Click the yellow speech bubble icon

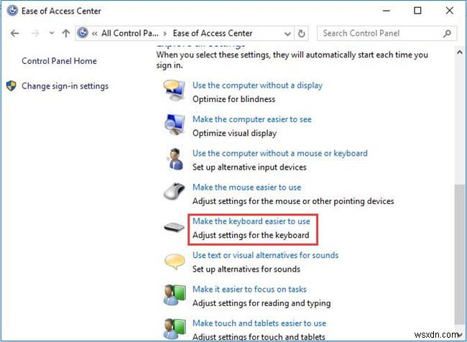tap(175, 262)
